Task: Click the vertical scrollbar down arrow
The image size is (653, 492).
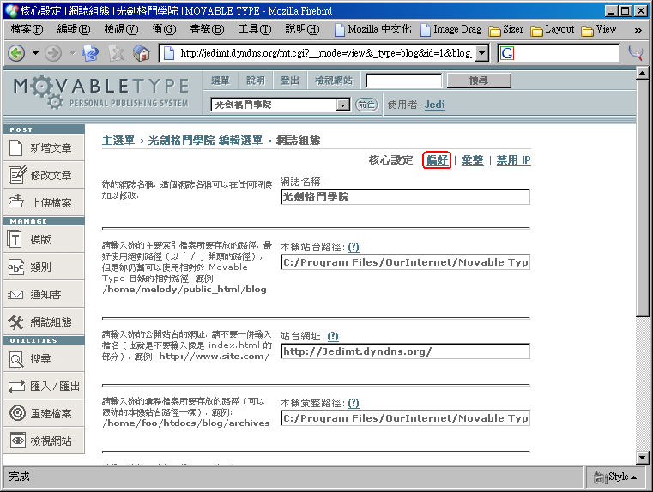Action: tap(642, 458)
